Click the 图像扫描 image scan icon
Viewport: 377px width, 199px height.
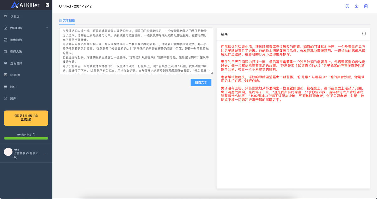point(6,40)
